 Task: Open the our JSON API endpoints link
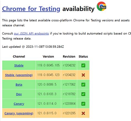(31, 34)
